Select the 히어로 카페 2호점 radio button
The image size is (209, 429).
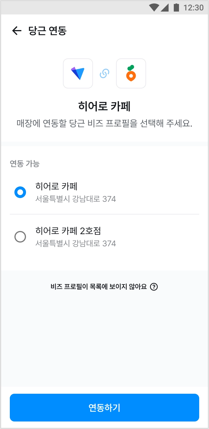(20, 237)
